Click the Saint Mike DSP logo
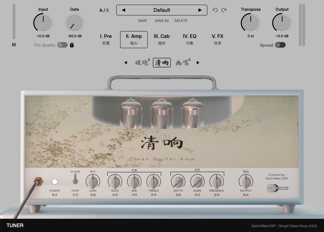Viewport: 324px width, 232px height. coord(277,188)
